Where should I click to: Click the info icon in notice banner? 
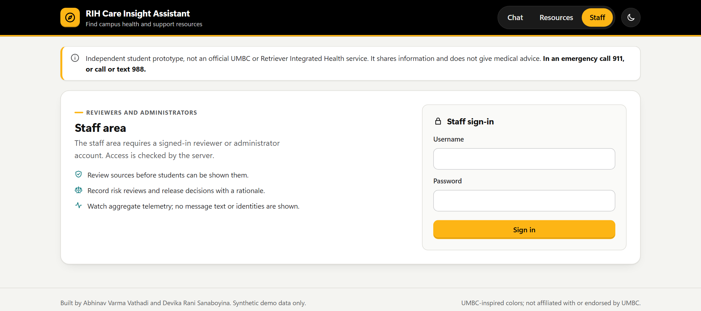click(x=75, y=58)
